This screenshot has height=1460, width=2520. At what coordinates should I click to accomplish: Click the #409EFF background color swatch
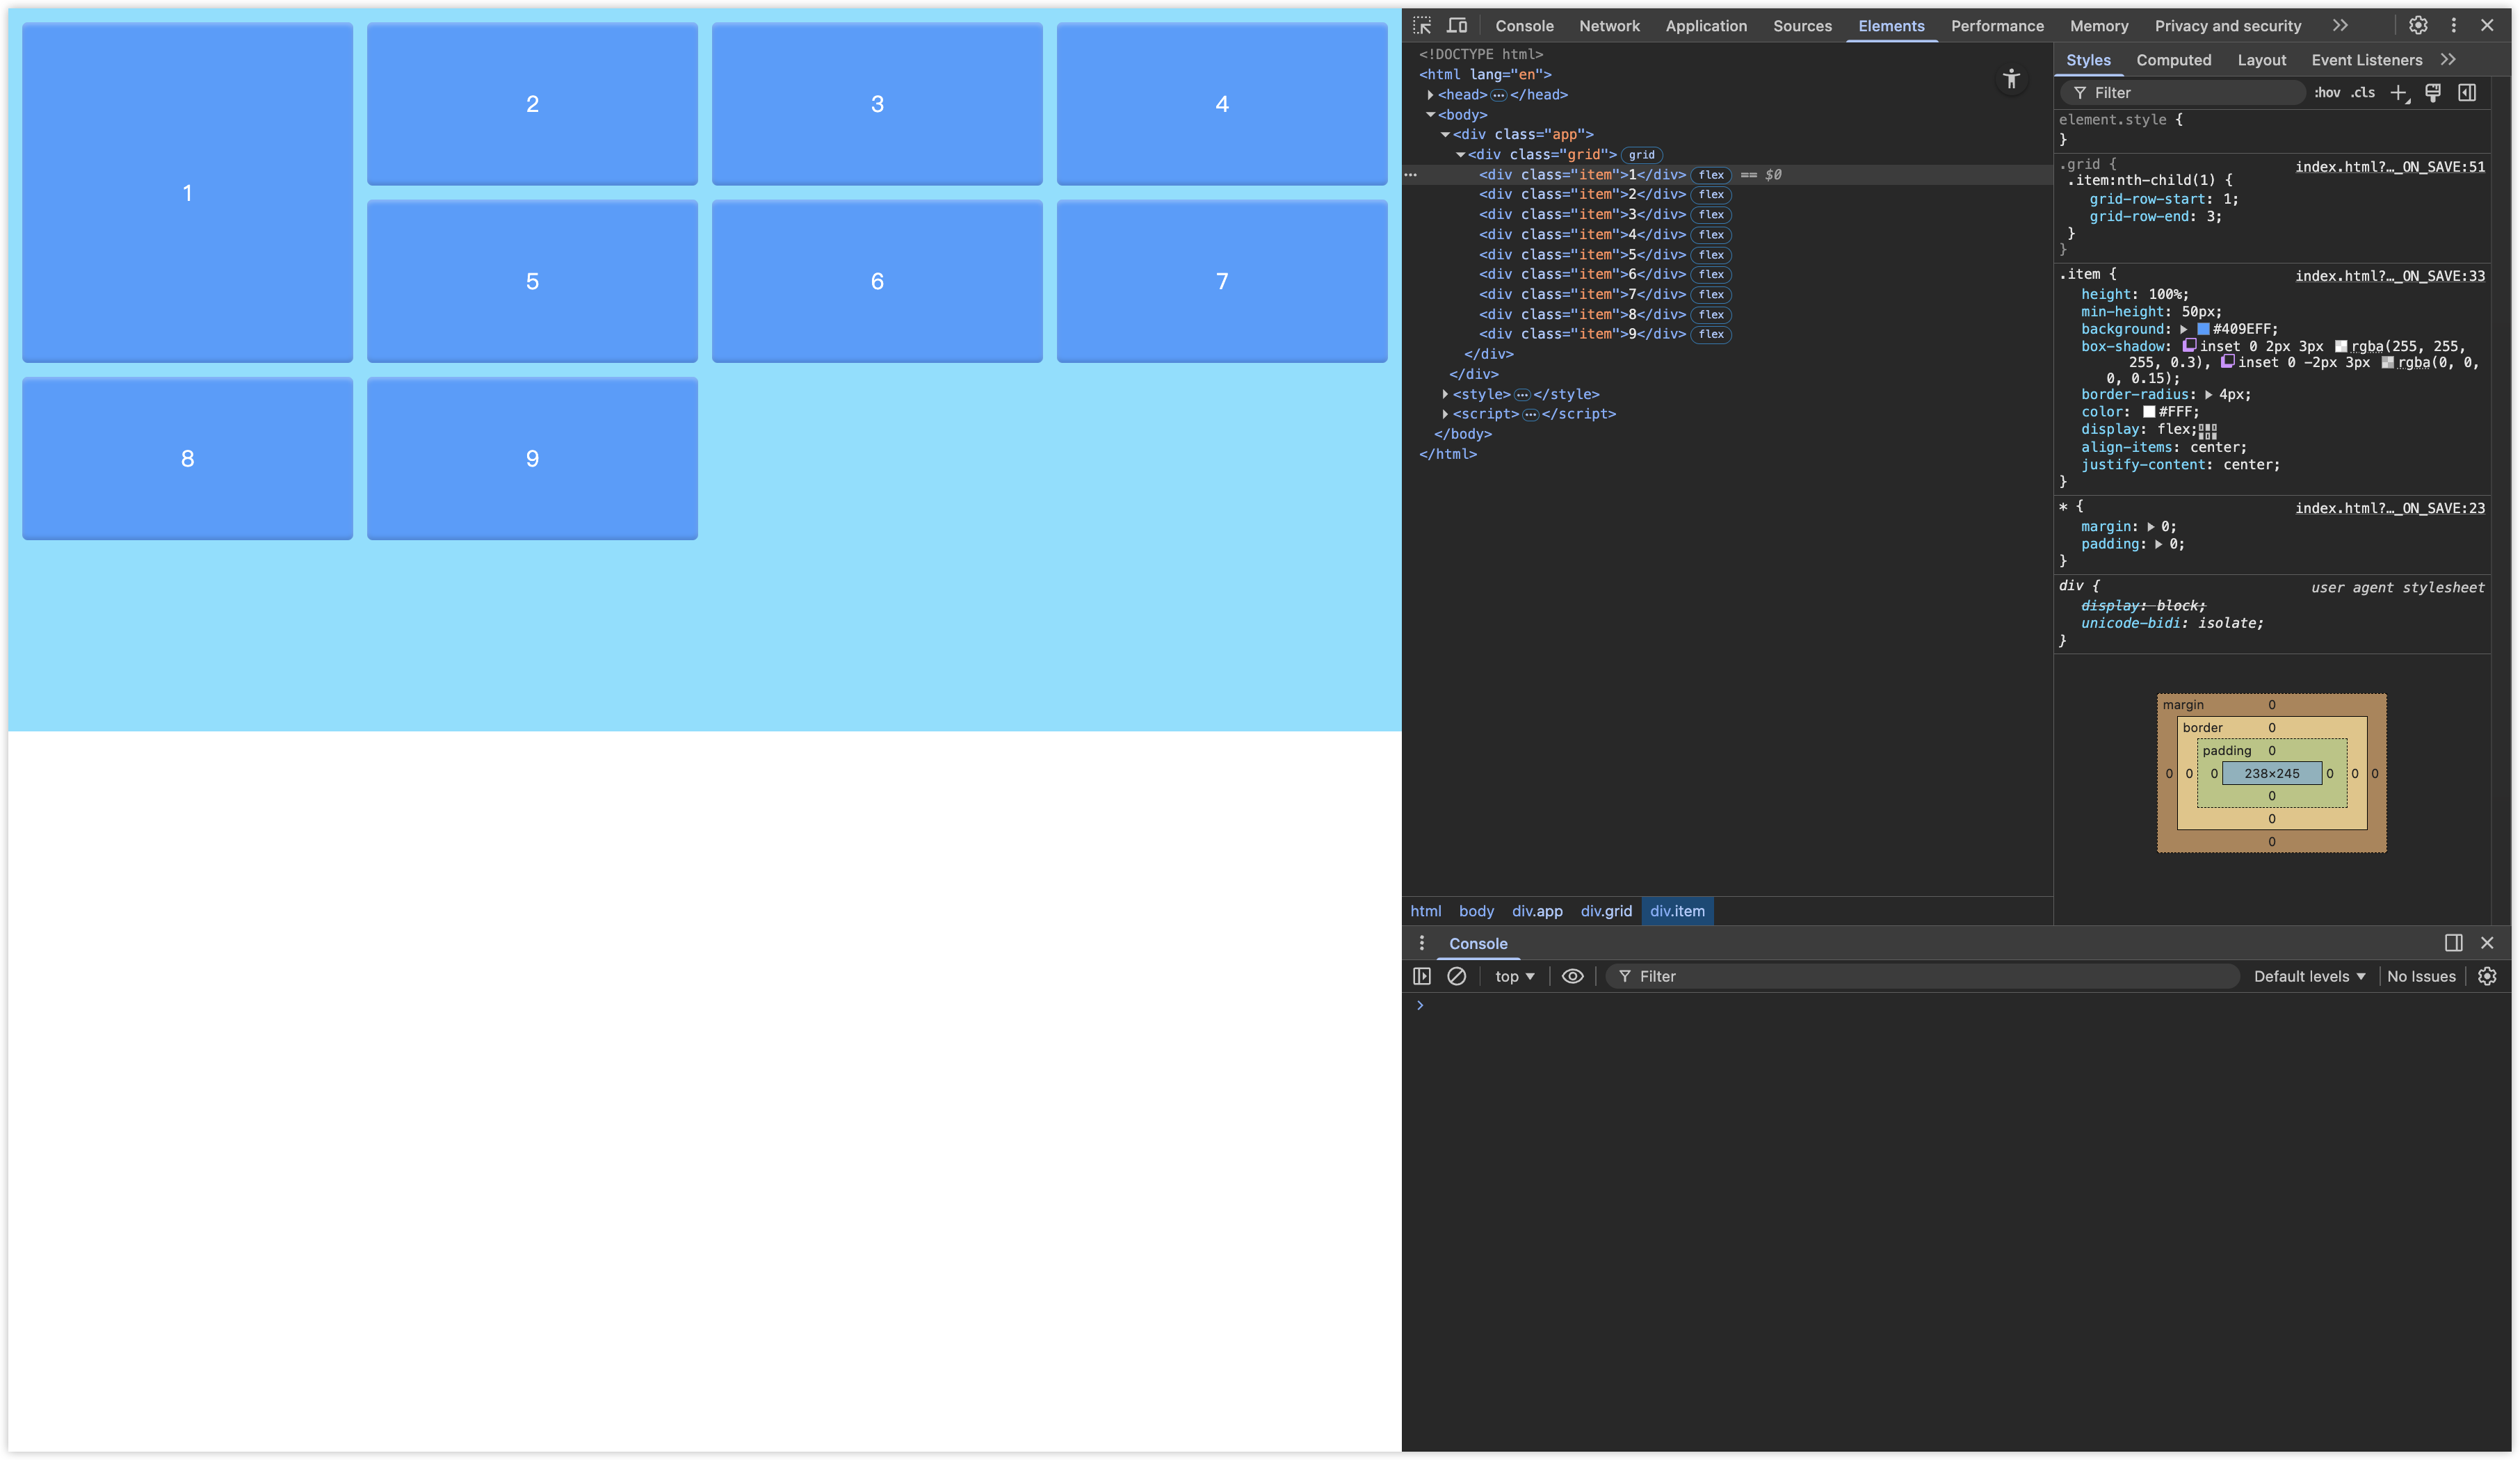pyautogui.click(x=2203, y=329)
